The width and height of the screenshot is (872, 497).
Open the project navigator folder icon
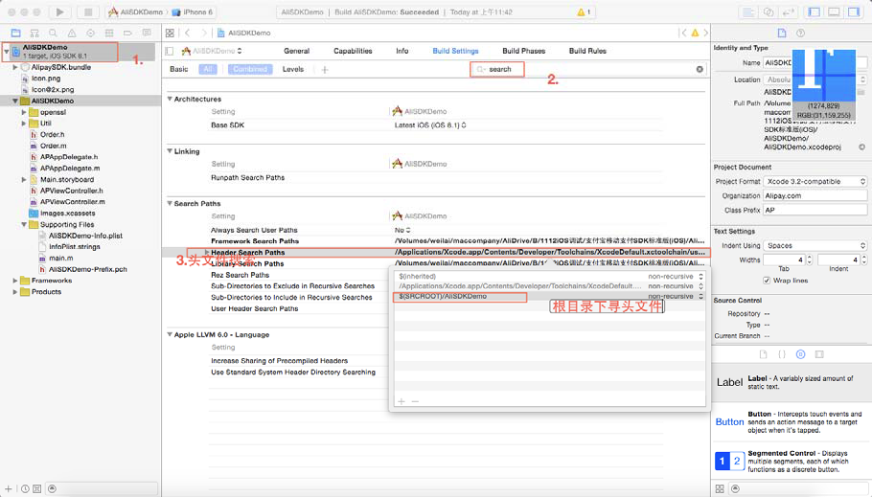tap(15, 33)
